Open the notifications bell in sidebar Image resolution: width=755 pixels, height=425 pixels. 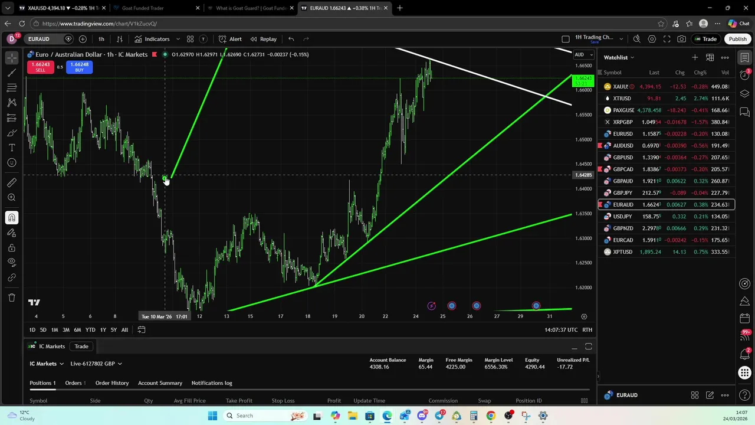[745, 354]
